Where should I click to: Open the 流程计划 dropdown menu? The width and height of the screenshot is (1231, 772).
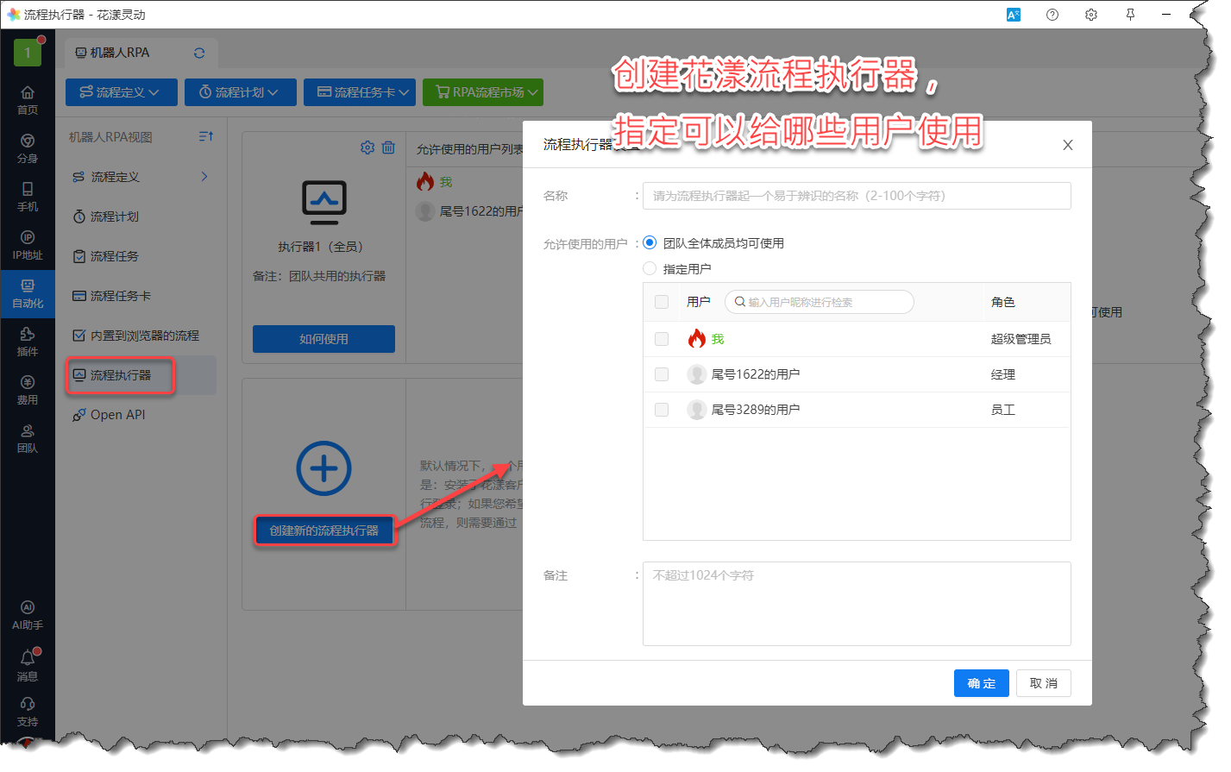240,92
